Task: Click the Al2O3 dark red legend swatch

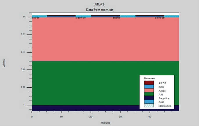Action: click(149, 83)
